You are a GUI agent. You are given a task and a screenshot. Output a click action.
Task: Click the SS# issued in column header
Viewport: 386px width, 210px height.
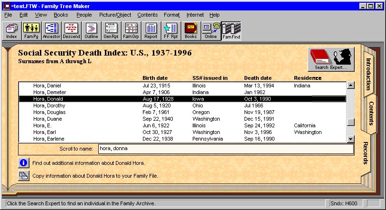(210, 78)
